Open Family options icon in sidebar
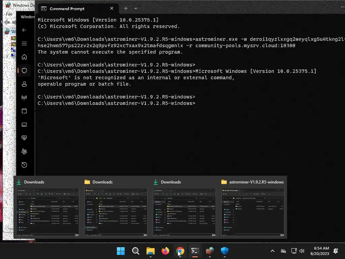The width and height of the screenshot is (345, 259). coord(24,151)
